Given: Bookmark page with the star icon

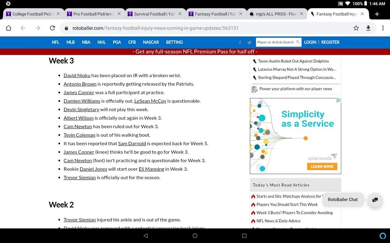Looking at the screenshot, I should pos(356,28).
